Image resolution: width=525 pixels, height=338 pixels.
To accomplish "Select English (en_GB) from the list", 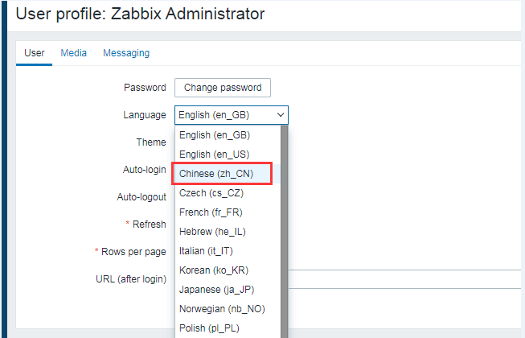I will pyautogui.click(x=215, y=135).
